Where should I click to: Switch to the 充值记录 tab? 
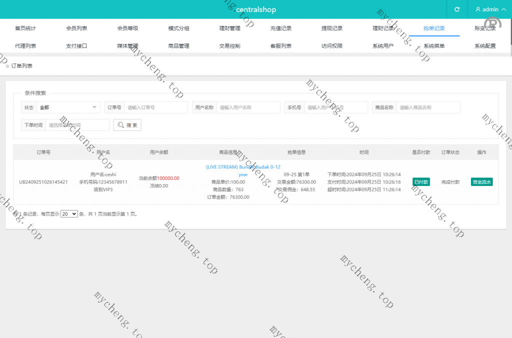tap(280, 28)
